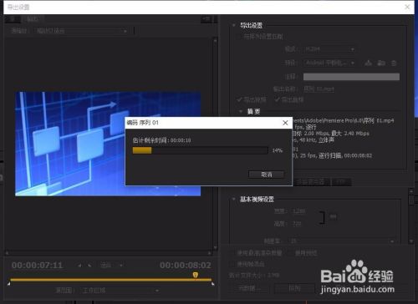Switch to multiplexer tab behind dialog
The width and height of the screenshot is (418, 304).
pos(312,182)
